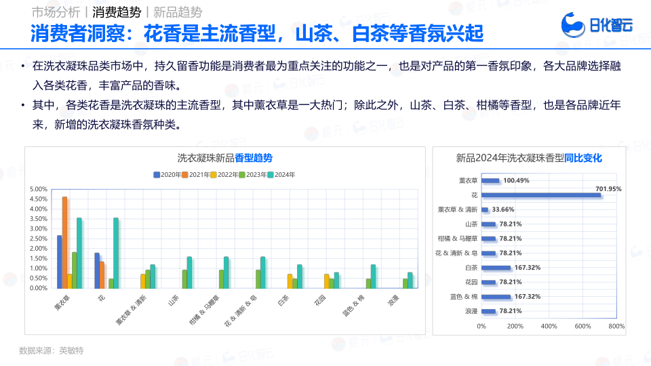651x366 pixels.
Task: Click the 柑橘 & 马鞭草 label in right chart
Action: point(458,239)
